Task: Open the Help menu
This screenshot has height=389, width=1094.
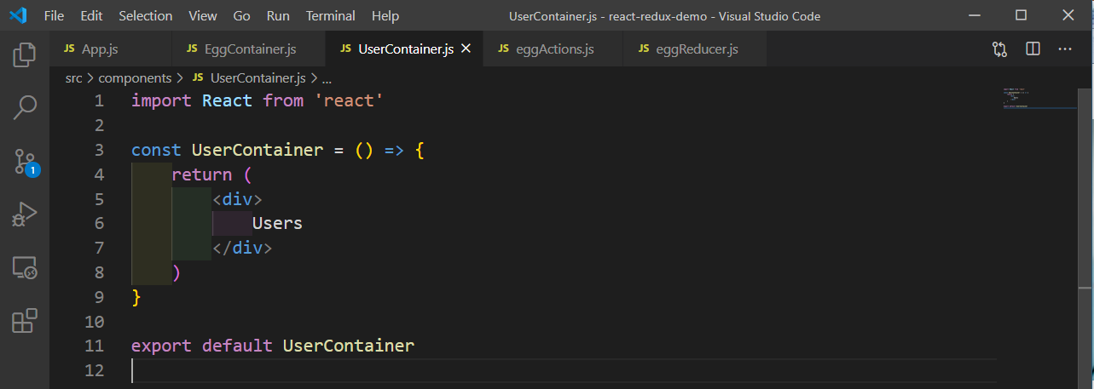Action: [385, 15]
